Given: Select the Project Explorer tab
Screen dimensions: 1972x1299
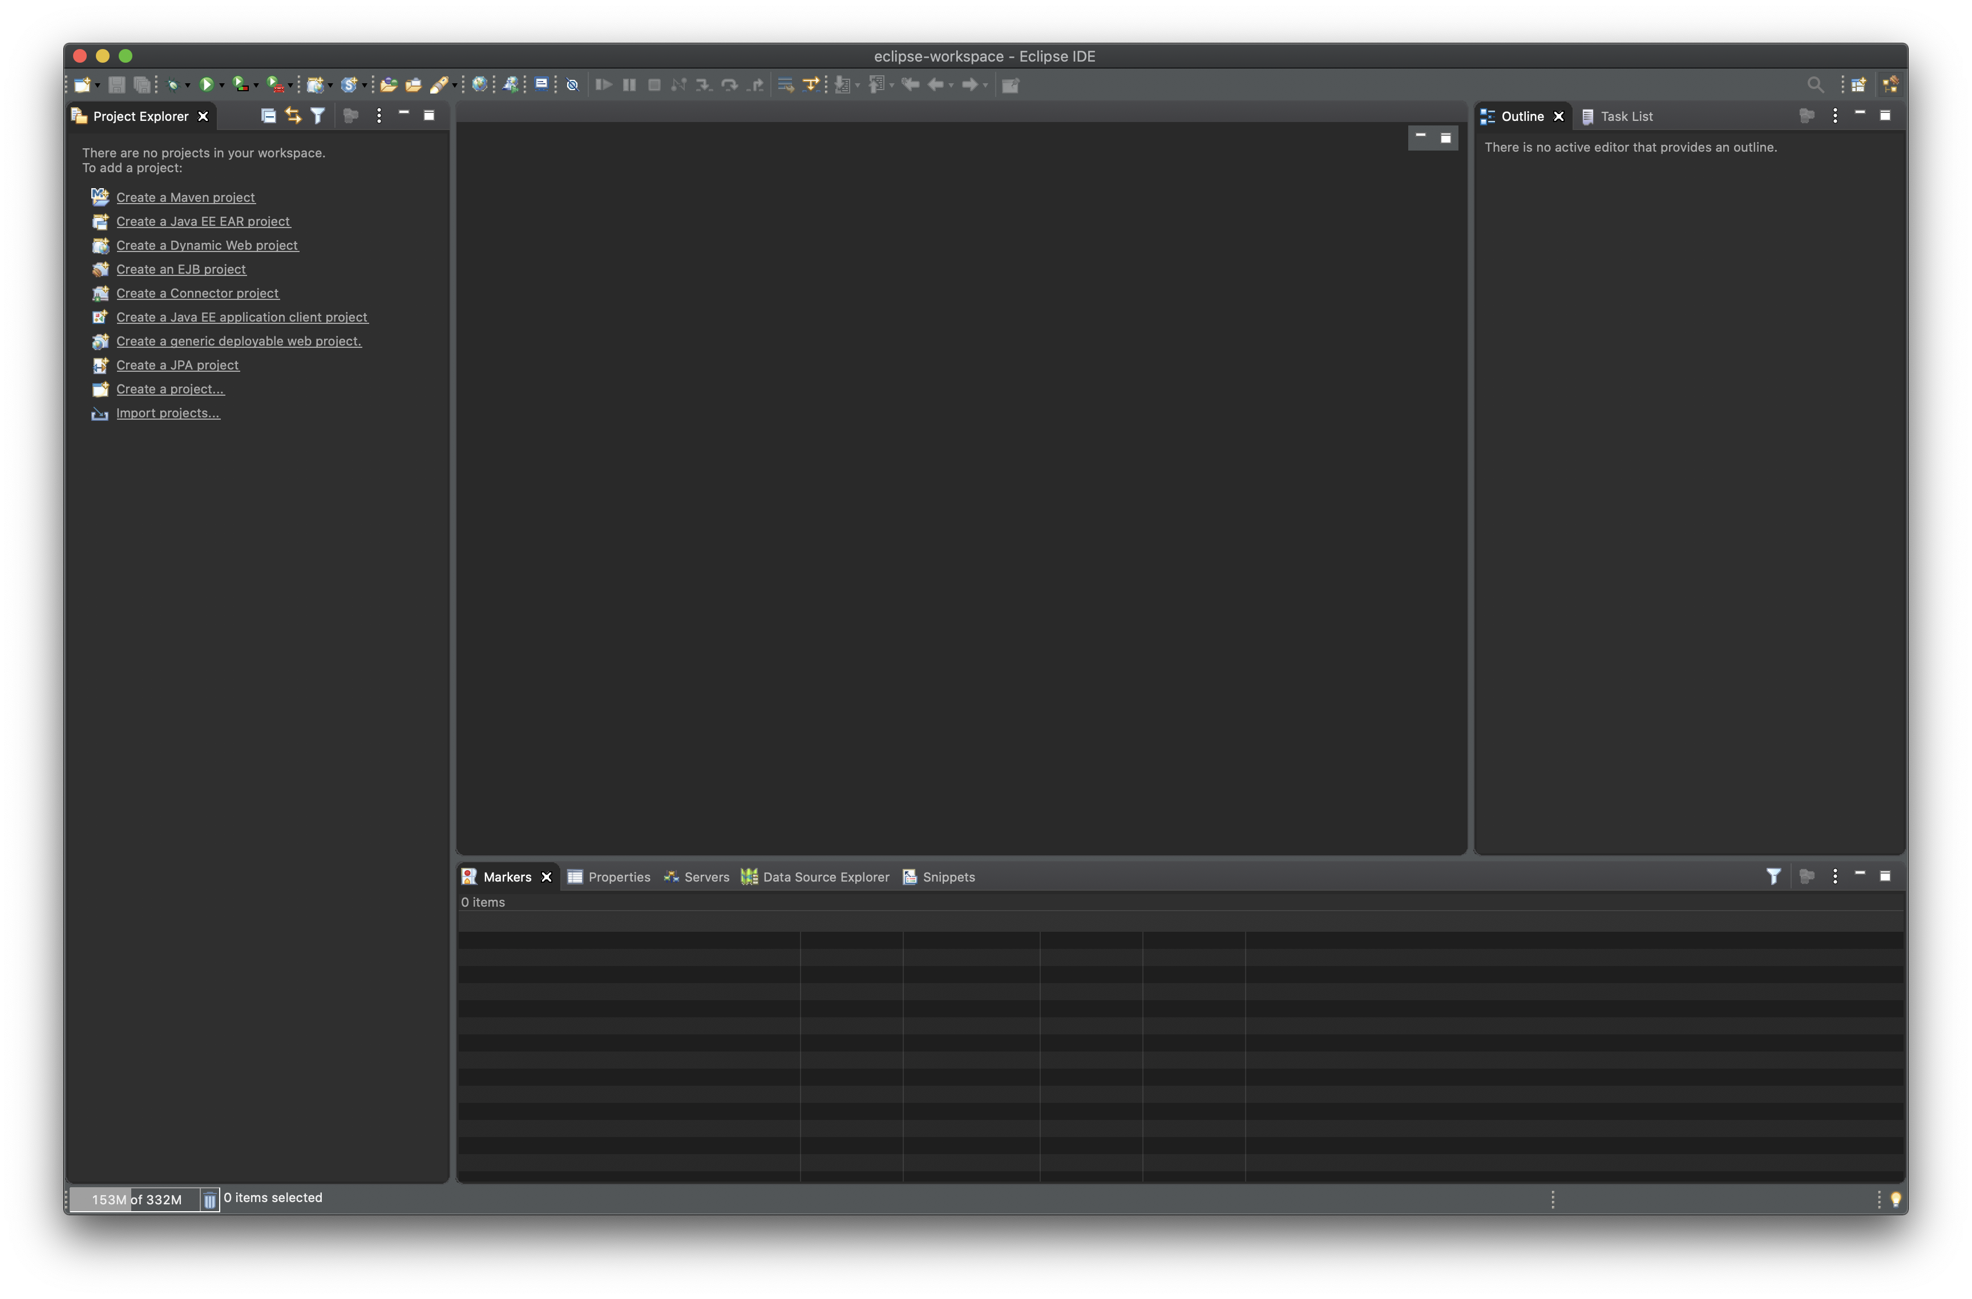Looking at the screenshot, I should point(140,116).
